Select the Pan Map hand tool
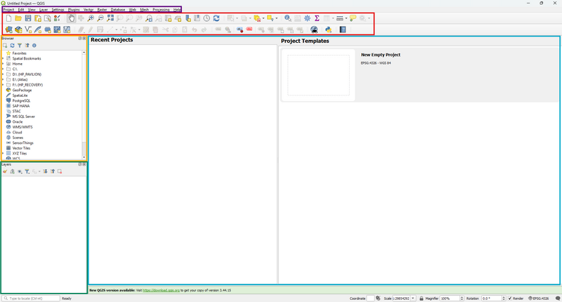This screenshot has height=302, width=562. (x=72, y=18)
